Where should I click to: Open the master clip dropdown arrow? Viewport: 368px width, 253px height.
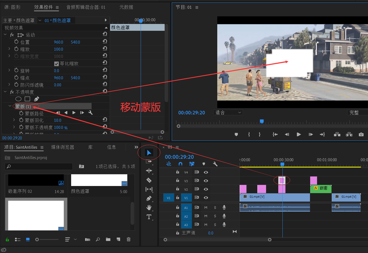40,20
